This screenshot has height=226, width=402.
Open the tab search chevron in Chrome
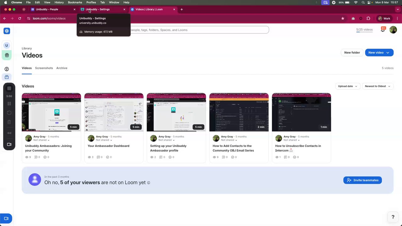(x=397, y=9)
